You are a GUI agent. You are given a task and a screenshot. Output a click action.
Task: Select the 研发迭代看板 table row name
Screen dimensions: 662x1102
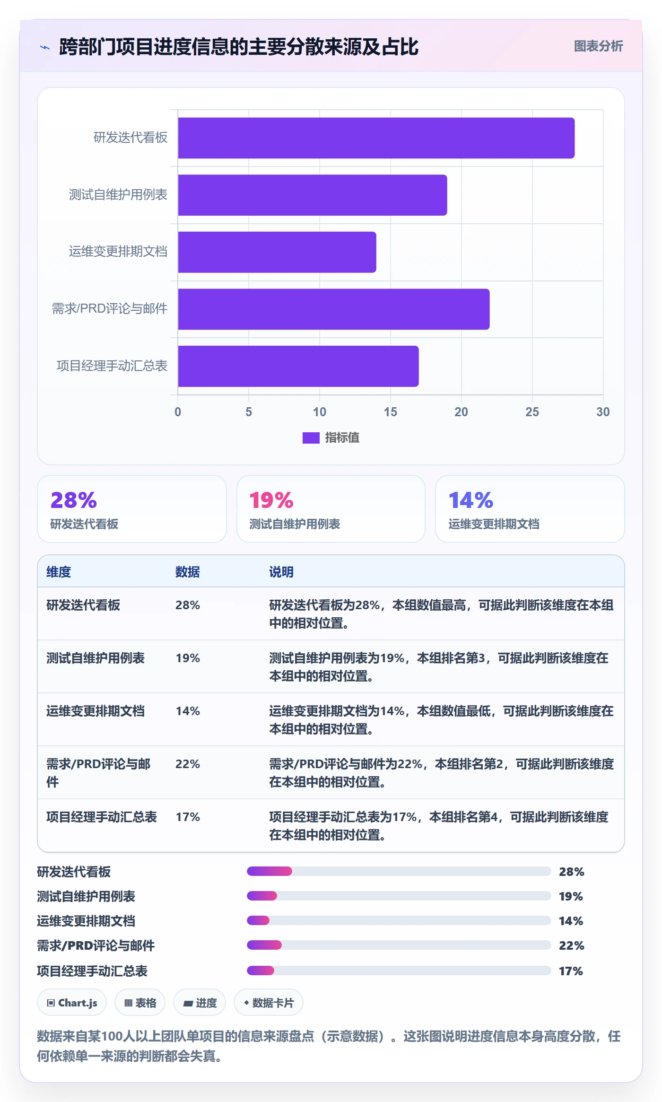(83, 605)
